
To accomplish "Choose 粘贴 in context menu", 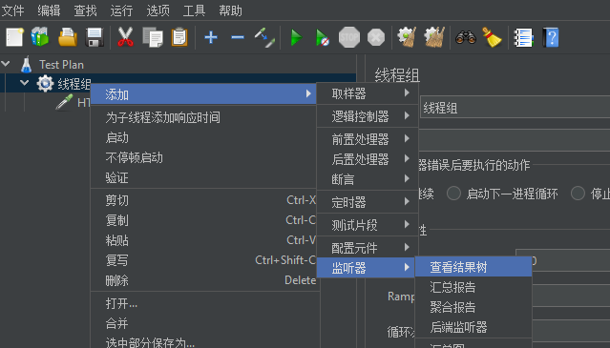I will click(x=203, y=240).
